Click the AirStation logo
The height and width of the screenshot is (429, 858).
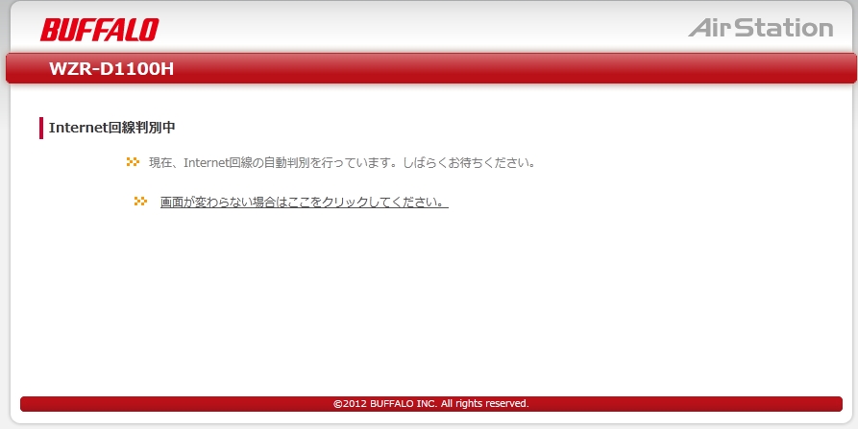[x=760, y=28]
